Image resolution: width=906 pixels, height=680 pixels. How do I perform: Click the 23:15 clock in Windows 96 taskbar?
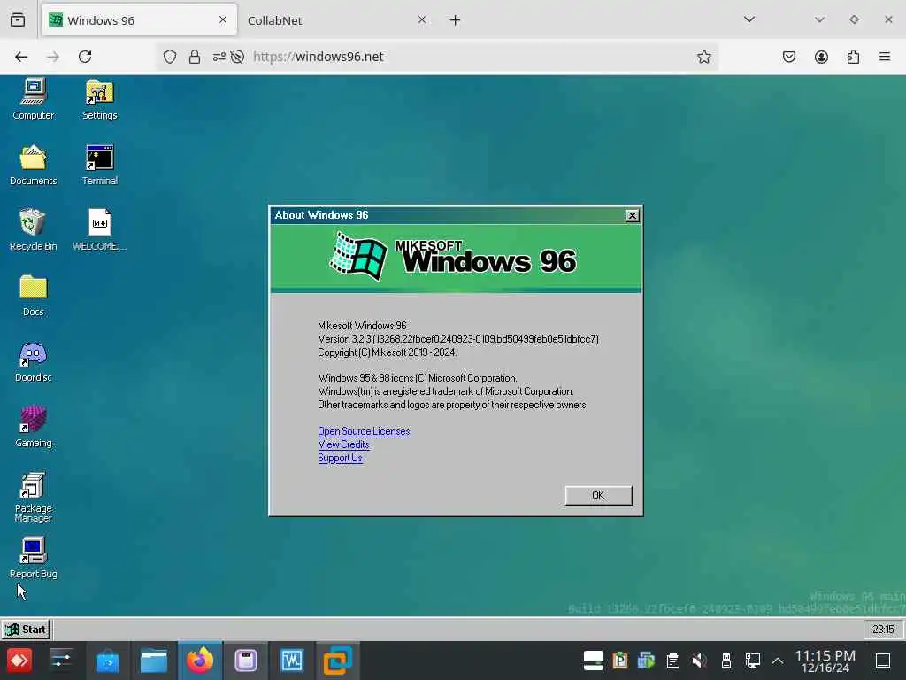[x=883, y=630]
